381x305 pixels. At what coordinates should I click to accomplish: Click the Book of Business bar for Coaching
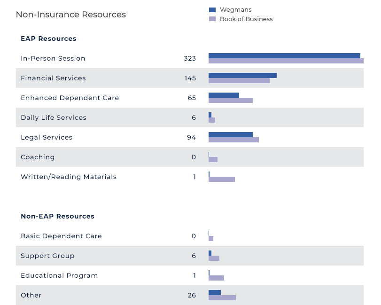click(213, 160)
